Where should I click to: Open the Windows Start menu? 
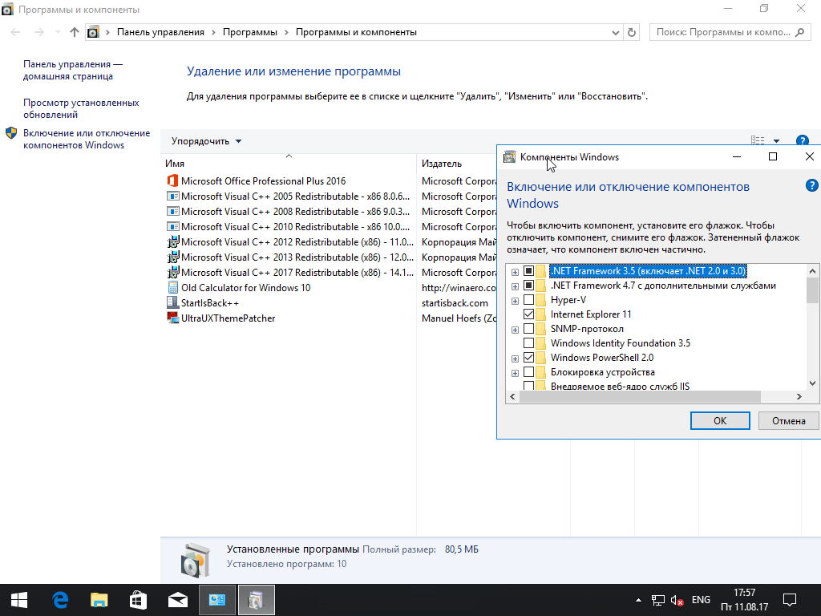point(19,600)
